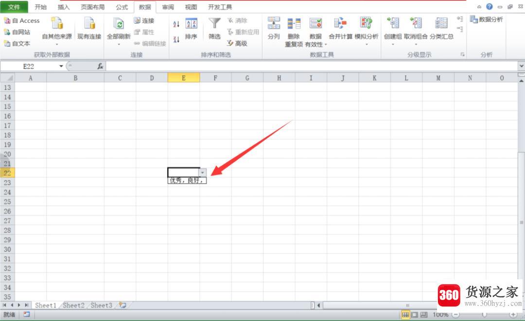
Task: Click the vertical scrollbar up arrow
Action: coord(521,81)
